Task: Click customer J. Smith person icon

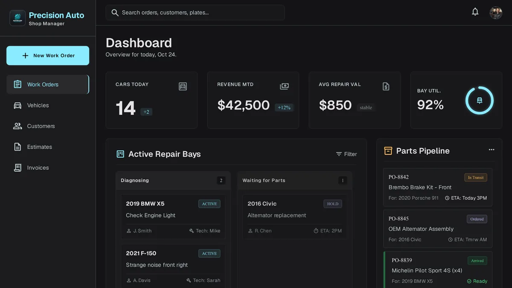Action: coord(129,231)
